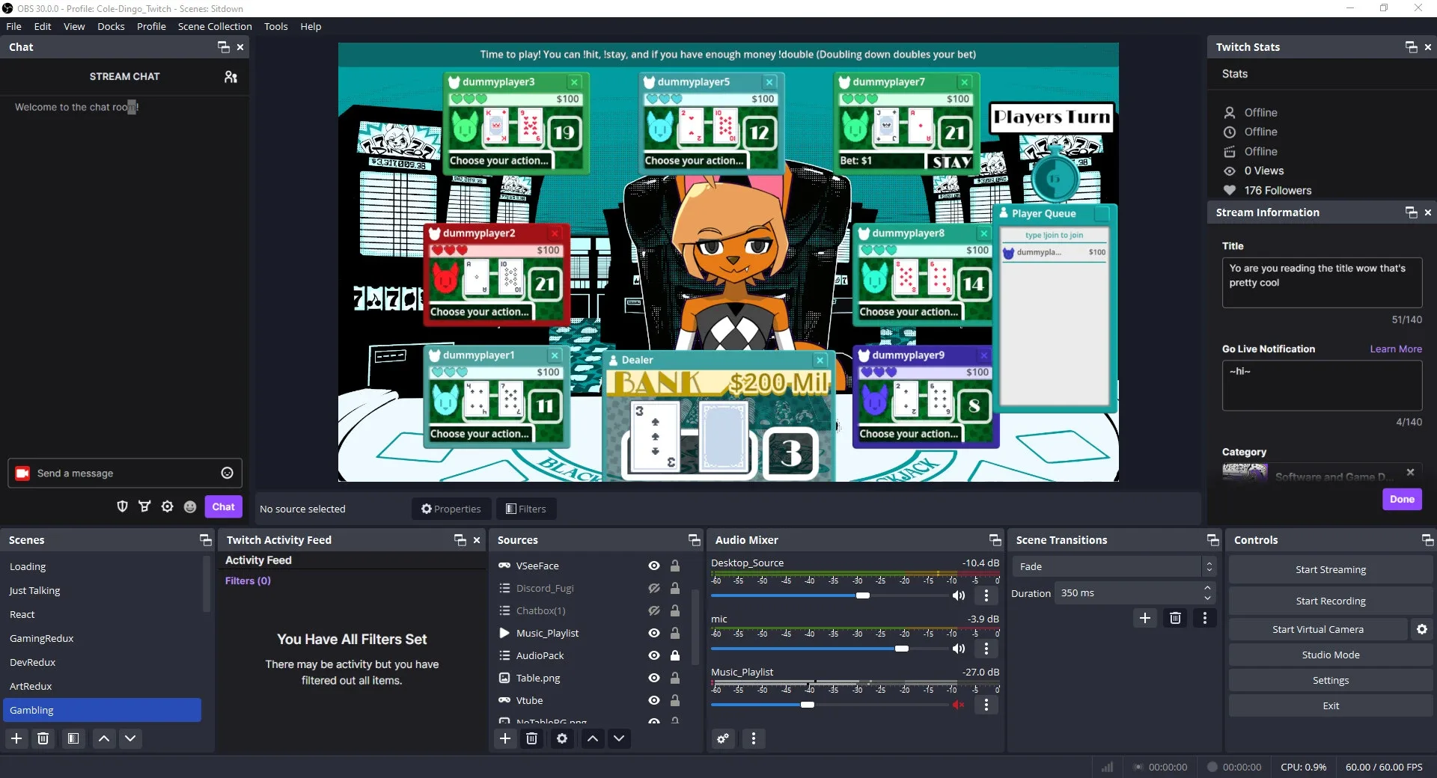Open the chat user list icon
The image size is (1437, 778).
(231, 77)
